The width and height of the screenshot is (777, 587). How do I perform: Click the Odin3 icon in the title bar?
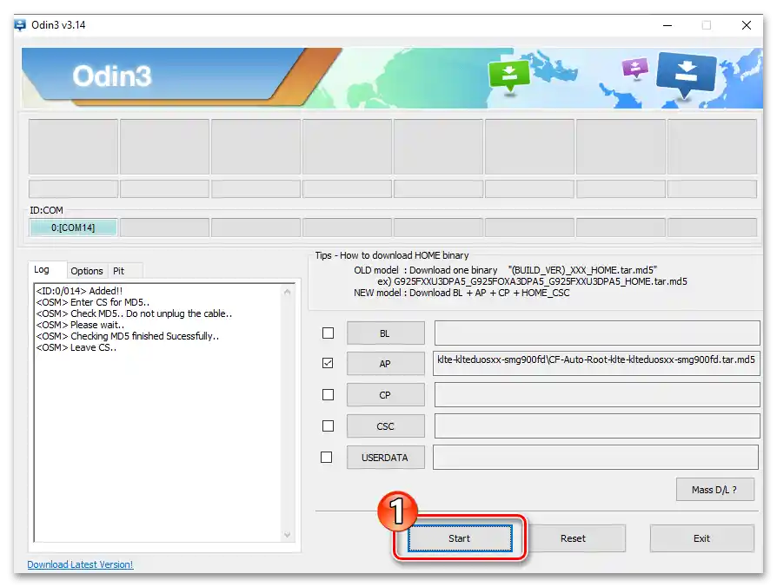click(x=19, y=25)
